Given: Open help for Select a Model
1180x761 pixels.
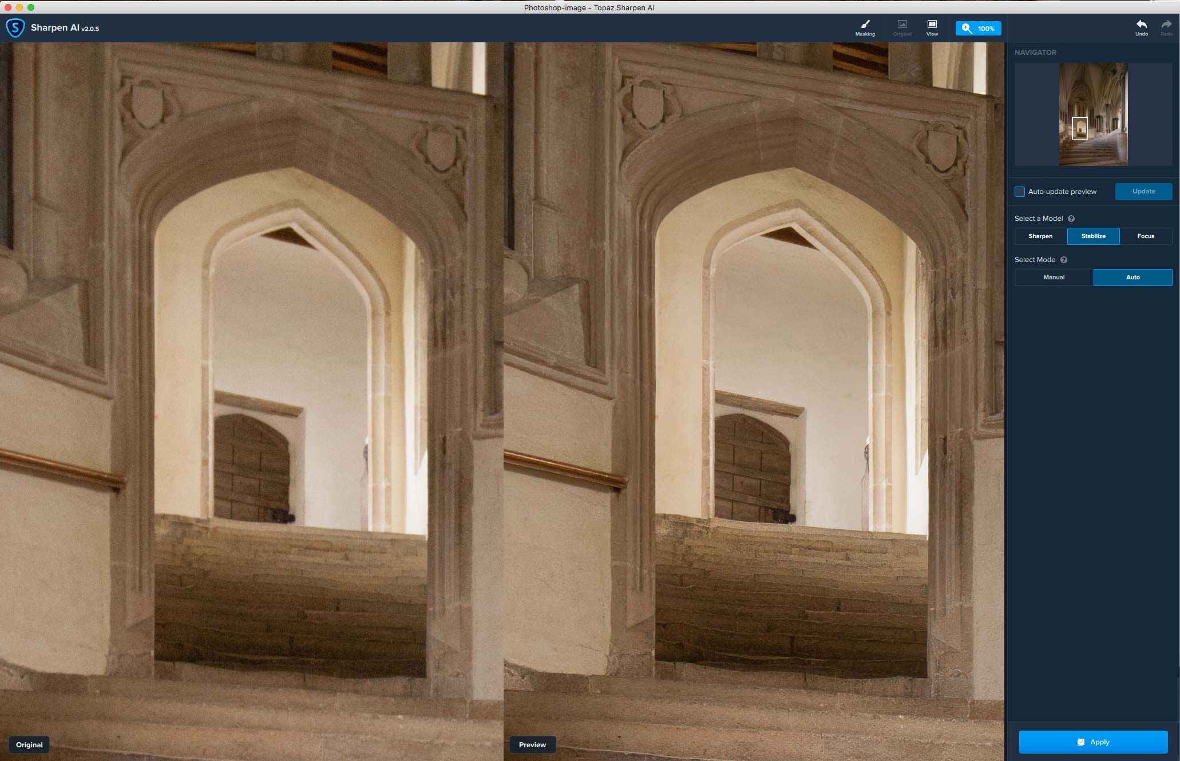Looking at the screenshot, I should (1071, 219).
